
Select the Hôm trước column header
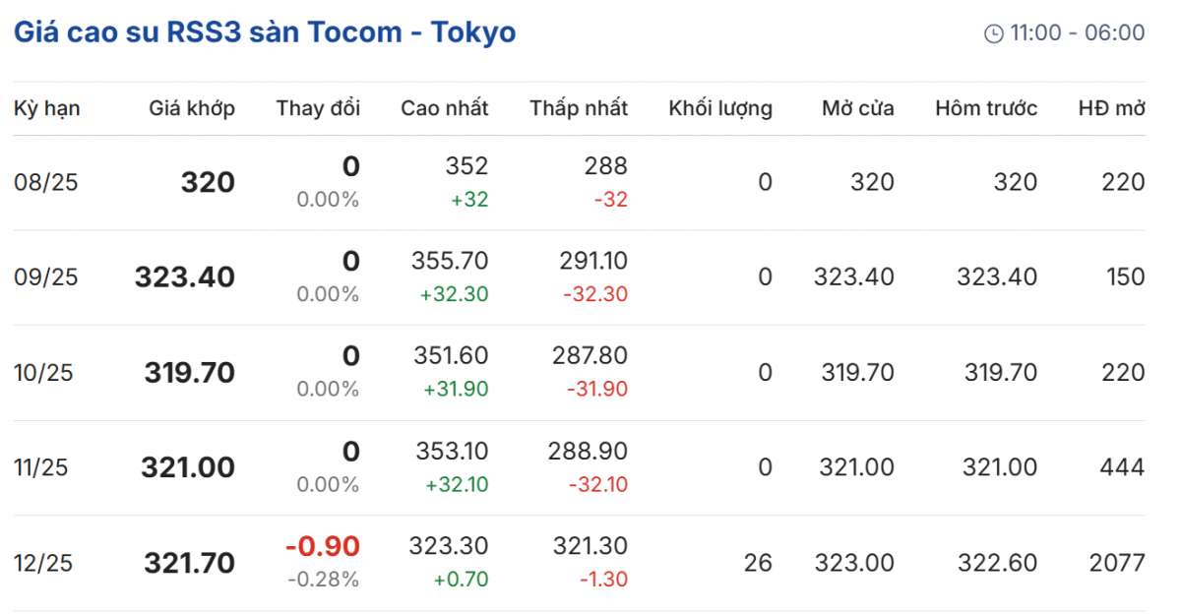(986, 108)
